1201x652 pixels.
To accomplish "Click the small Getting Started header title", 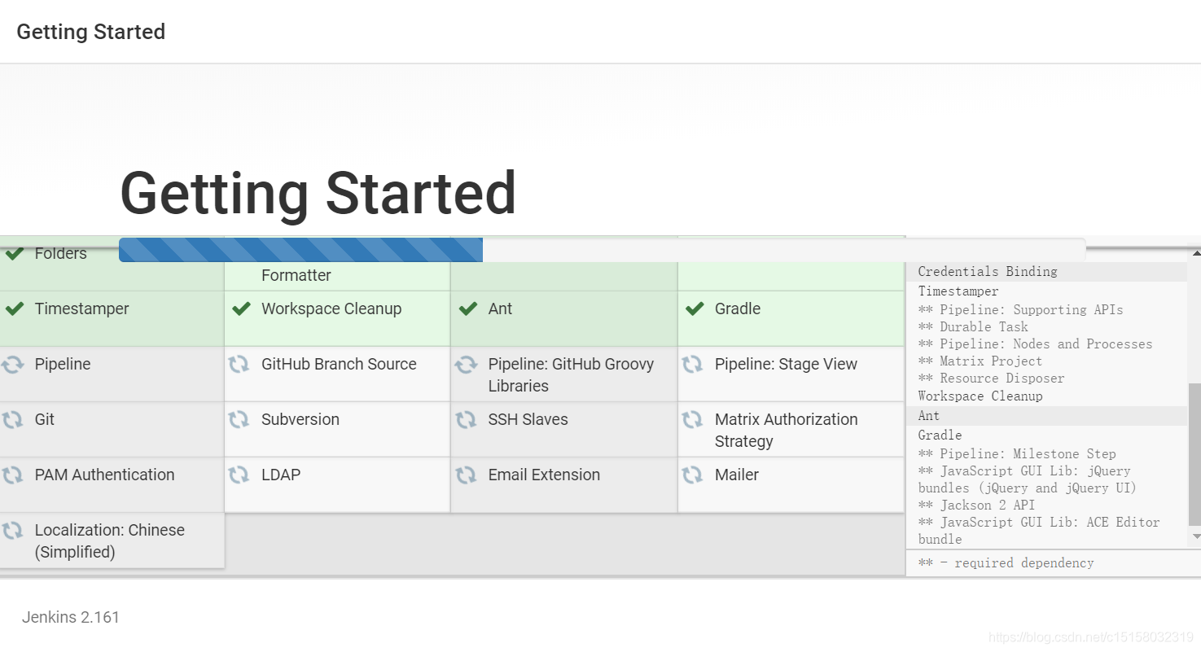I will pyautogui.click(x=91, y=32).
